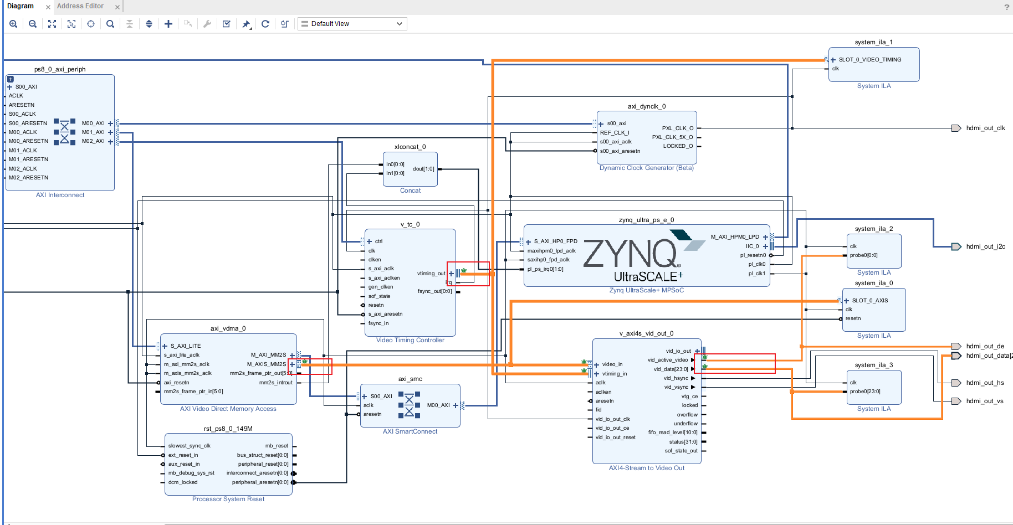Expand SLOT_0_VIDEO_TIMING interface on system_ila_1
This screenshot has width=1013, height=525.
click(833, 60)
